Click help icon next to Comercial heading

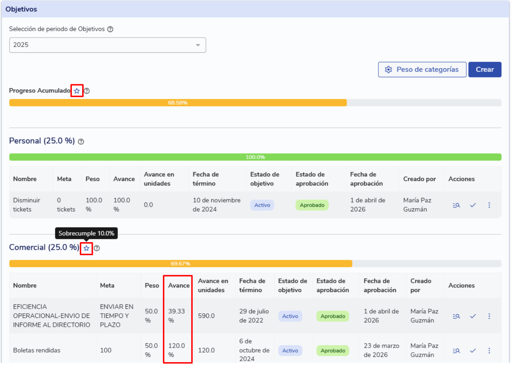click(x=97, y=249)
